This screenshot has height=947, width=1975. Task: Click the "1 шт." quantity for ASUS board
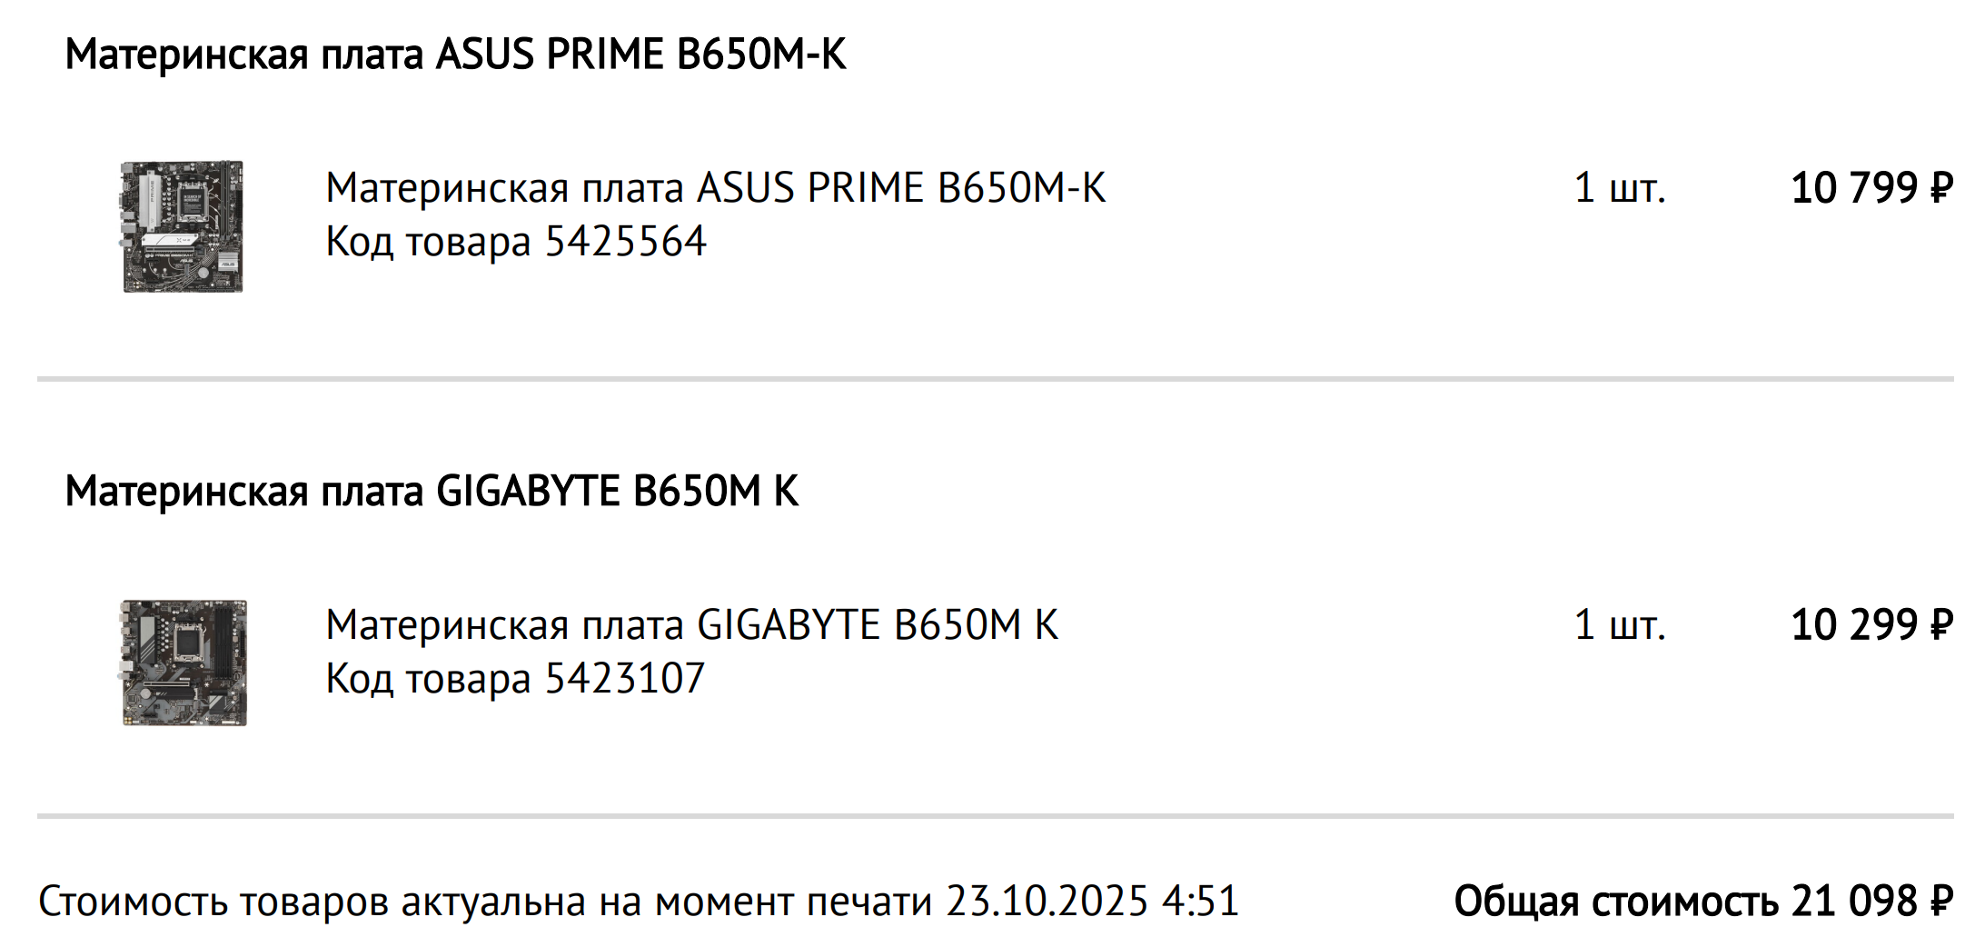[x=1620, y=188]
